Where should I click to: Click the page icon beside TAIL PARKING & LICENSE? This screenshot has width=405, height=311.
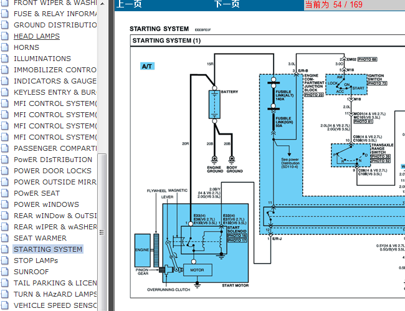point(4,283)
